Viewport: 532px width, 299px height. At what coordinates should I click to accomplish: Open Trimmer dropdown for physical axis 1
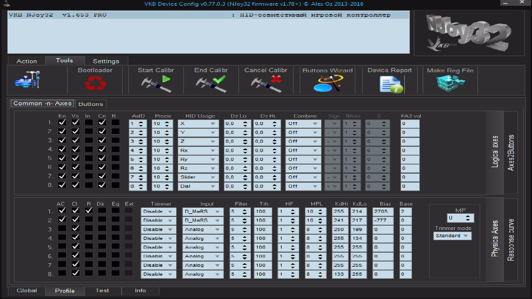tap(158, 212)
